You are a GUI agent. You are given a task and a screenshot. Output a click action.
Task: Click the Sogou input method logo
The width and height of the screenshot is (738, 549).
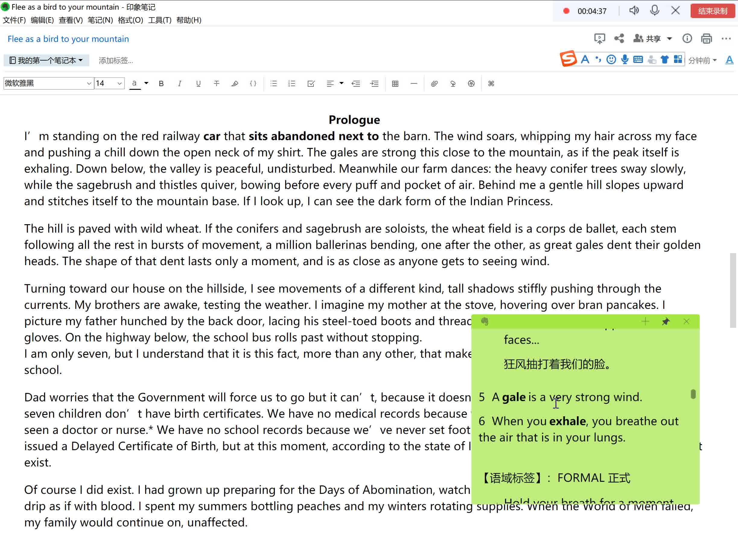pos(568,59)
